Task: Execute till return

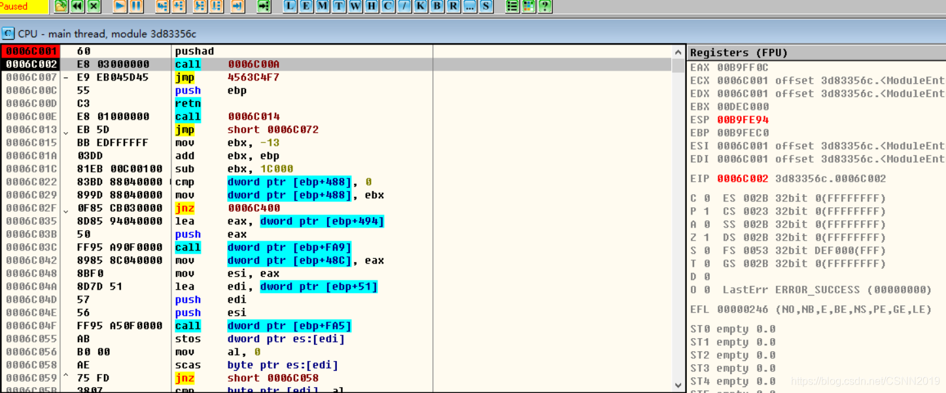Action: 237,7
